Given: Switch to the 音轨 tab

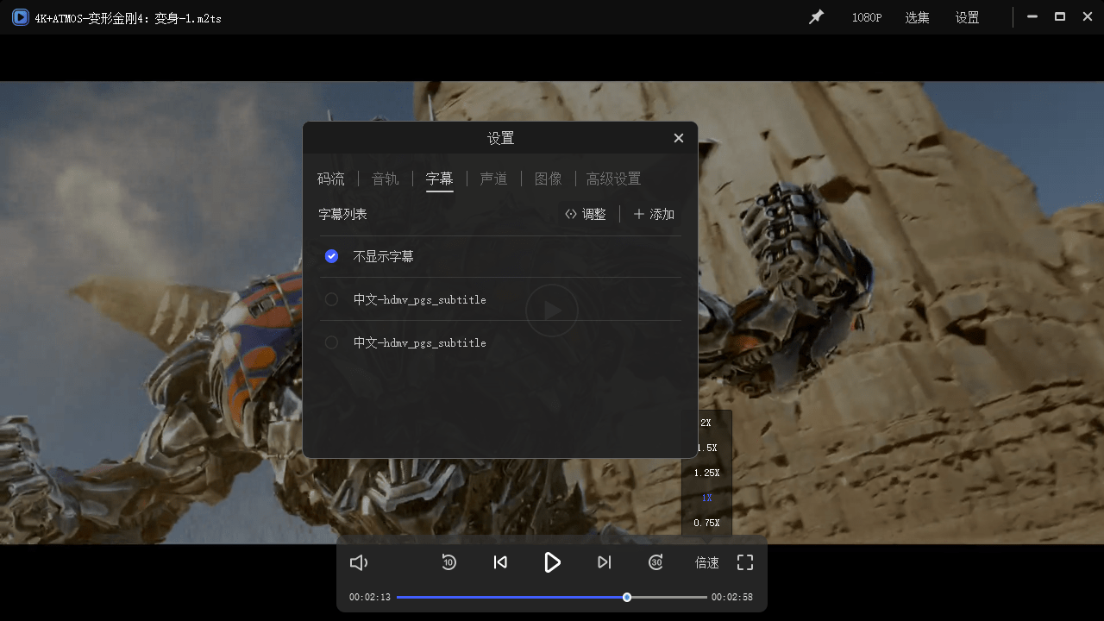Looking at the screenshot, I should click(385, 179).
